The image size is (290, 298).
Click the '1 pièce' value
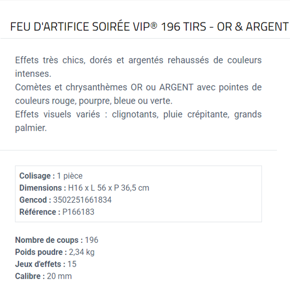coord(70,176)
